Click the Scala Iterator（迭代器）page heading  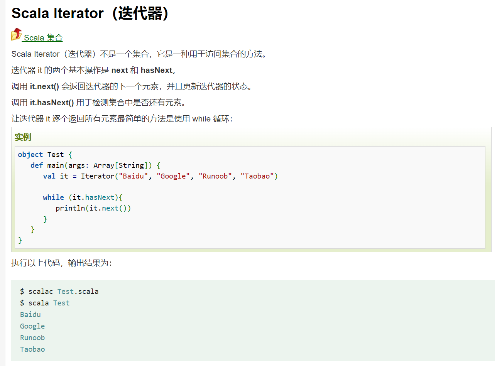[90, 13]
